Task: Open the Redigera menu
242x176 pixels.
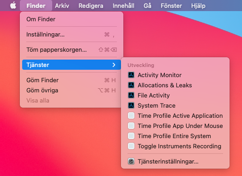Action: 91,6
